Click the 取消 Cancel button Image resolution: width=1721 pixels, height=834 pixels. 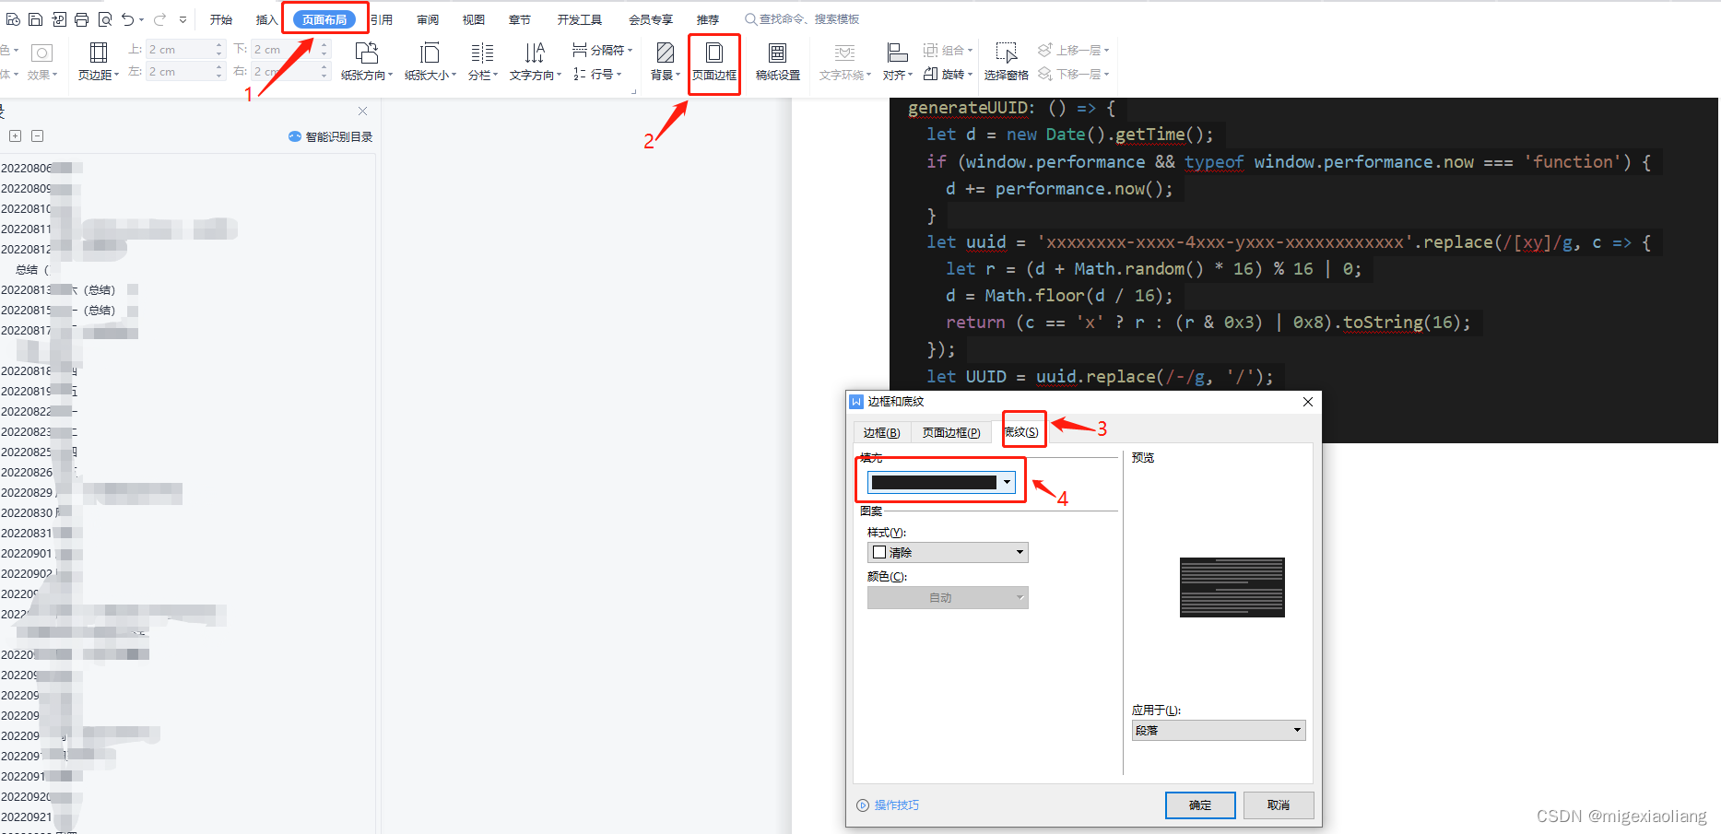[1279, 805]
